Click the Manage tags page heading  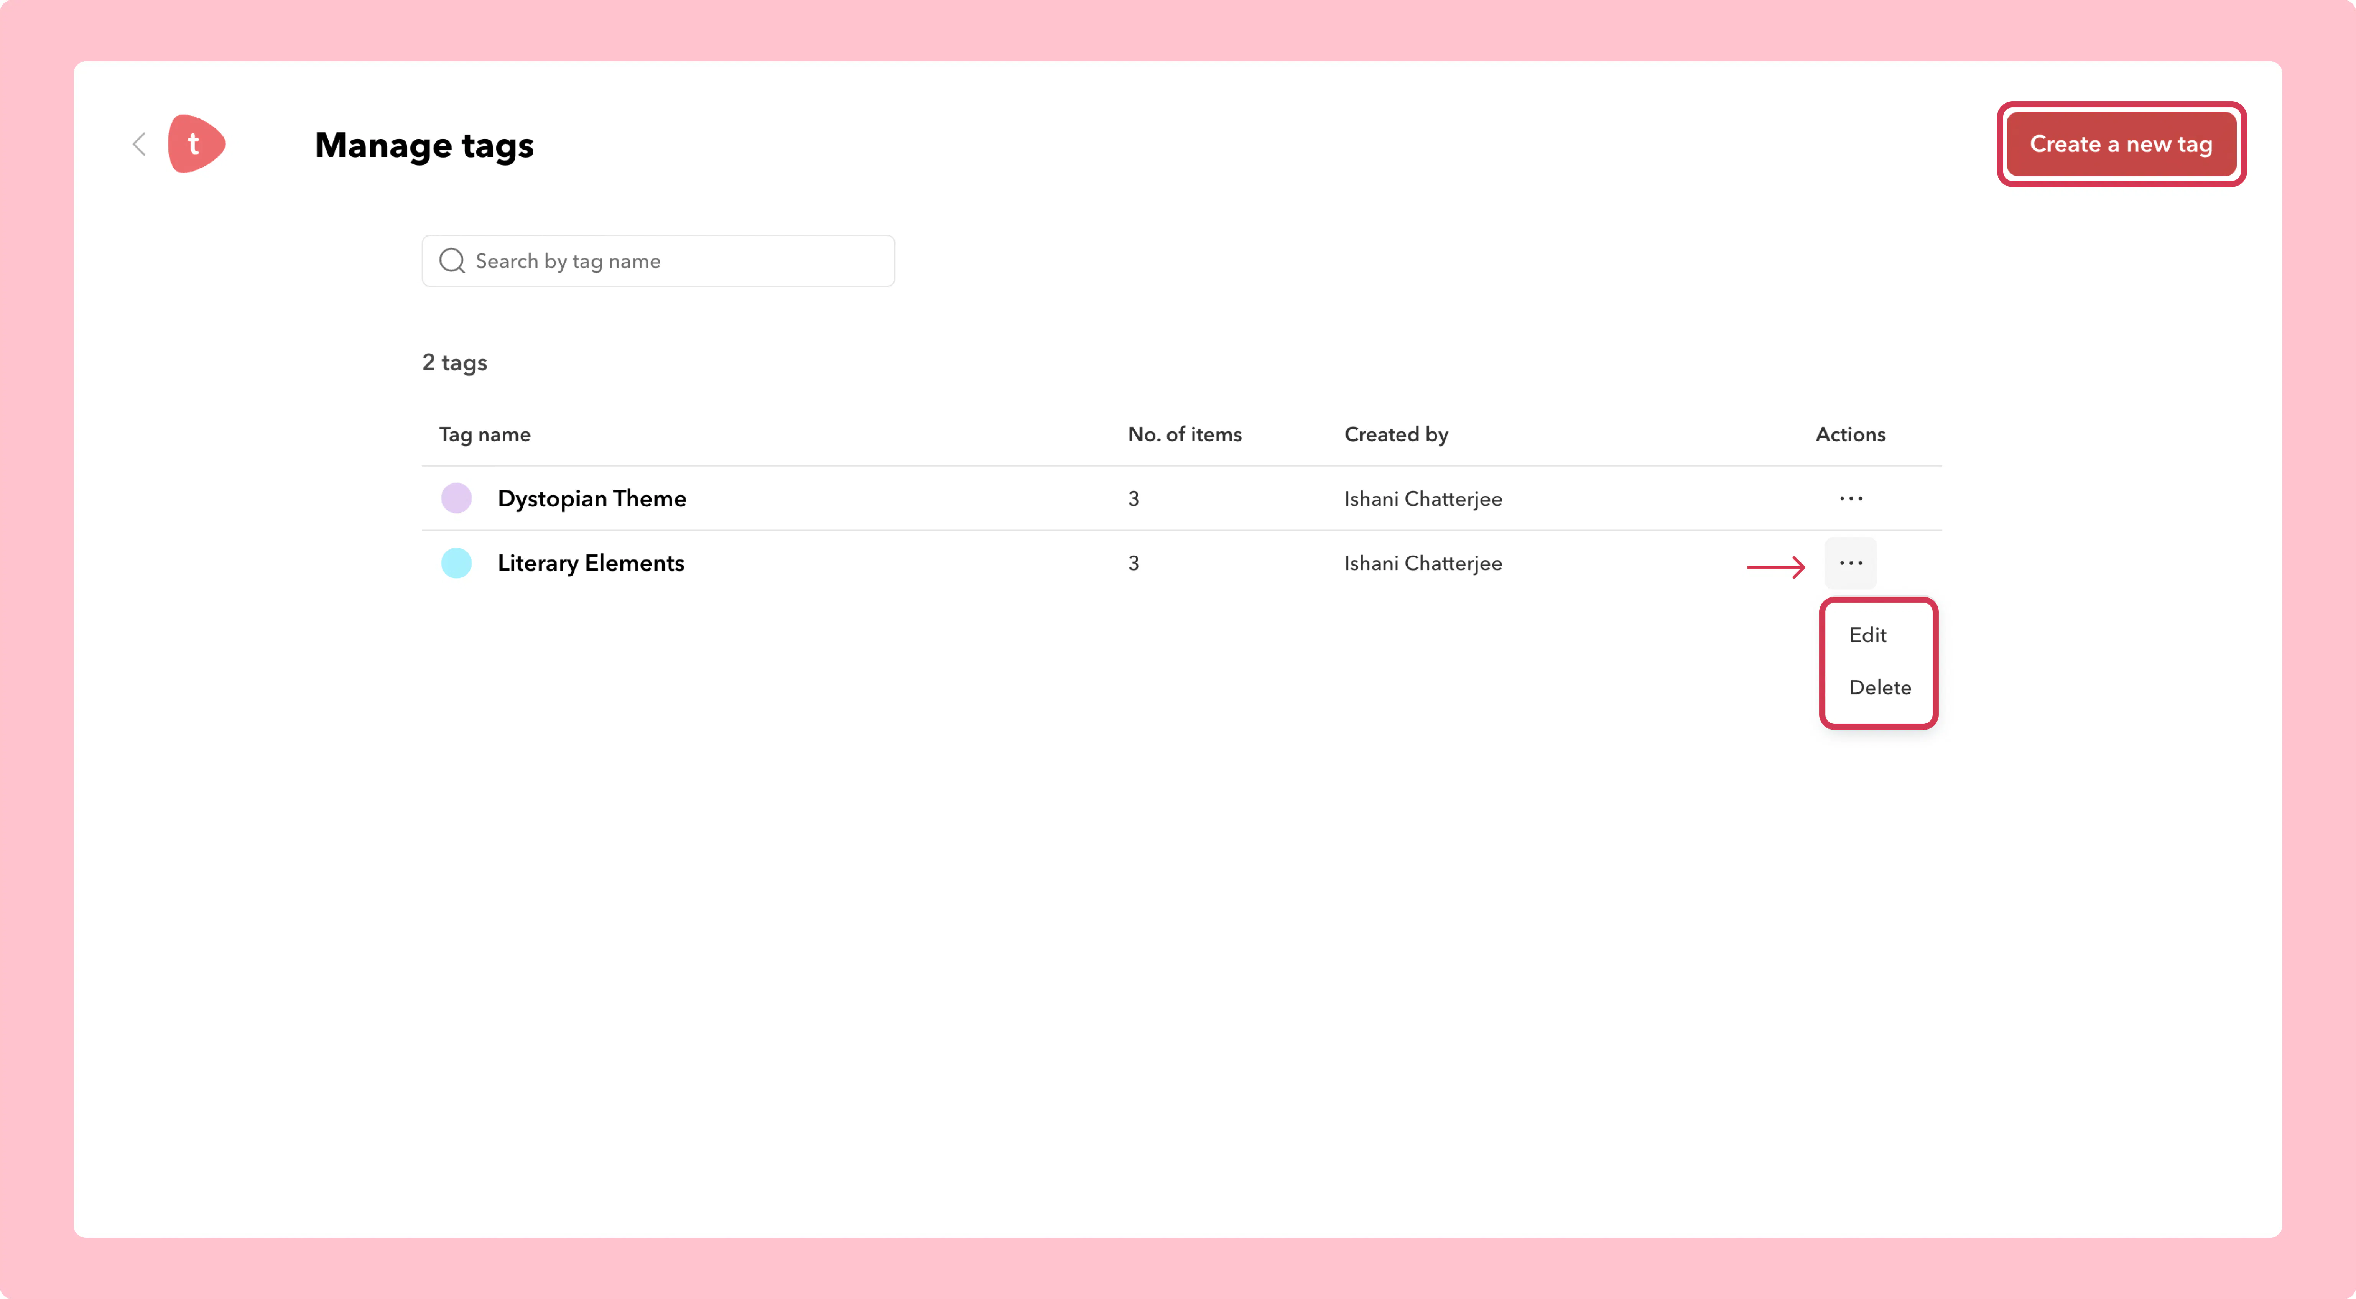[x=424, y=145]
